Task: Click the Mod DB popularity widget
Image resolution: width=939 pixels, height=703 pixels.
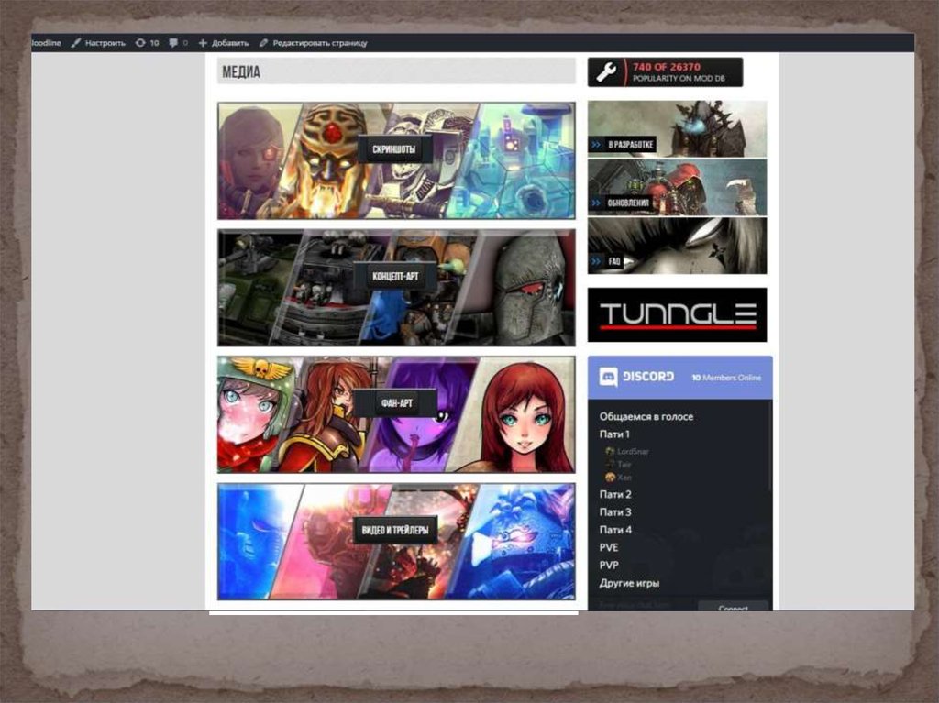Action: click(x=666, y=72)
